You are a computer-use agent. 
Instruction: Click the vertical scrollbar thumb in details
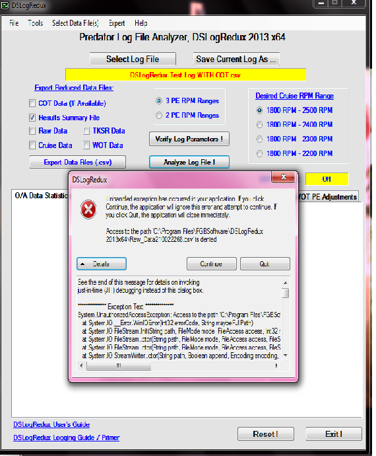click(286, 293)
